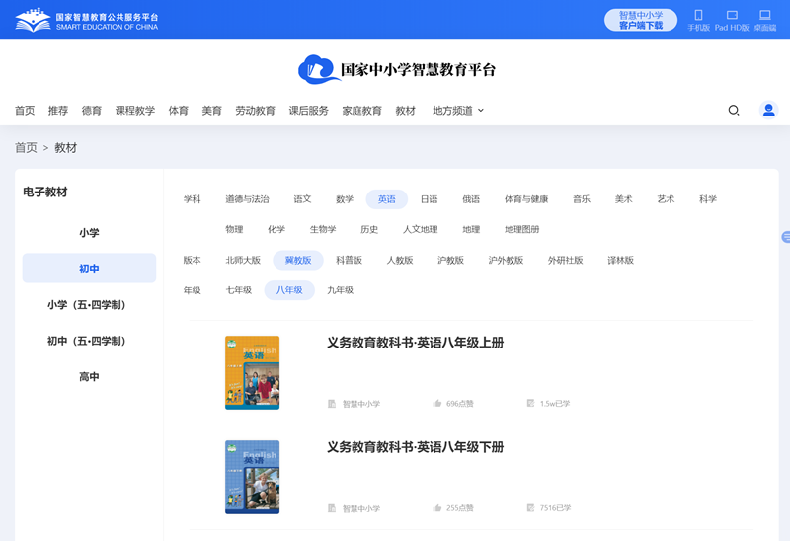Open the 手机版 phone icon
This screenshot has width=790, height=541.
point(698,15)
